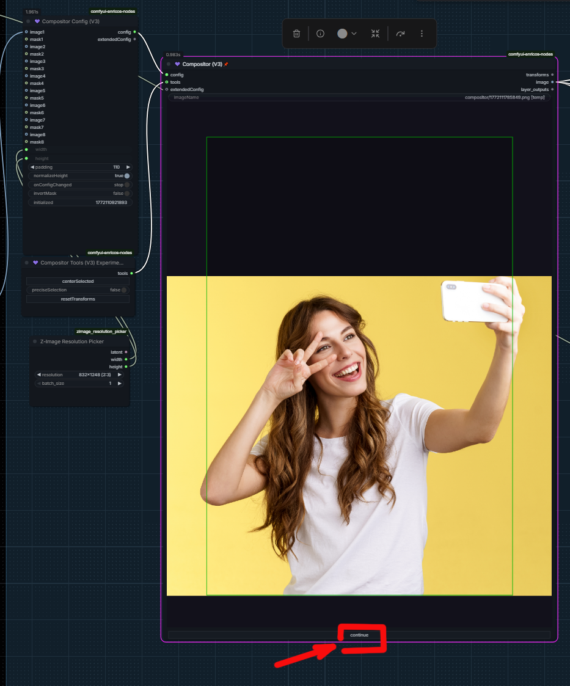
Task: Click the bypass curved arrow icon
Action: tap(400, 34)
